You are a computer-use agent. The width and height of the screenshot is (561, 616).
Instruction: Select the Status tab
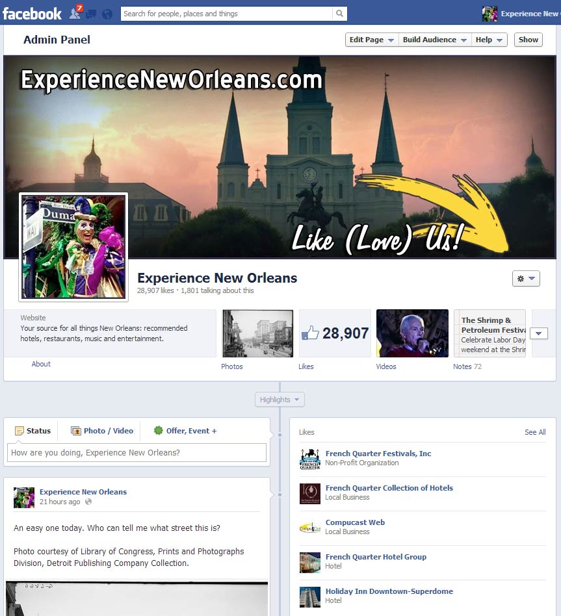click(x=33, y=431)
